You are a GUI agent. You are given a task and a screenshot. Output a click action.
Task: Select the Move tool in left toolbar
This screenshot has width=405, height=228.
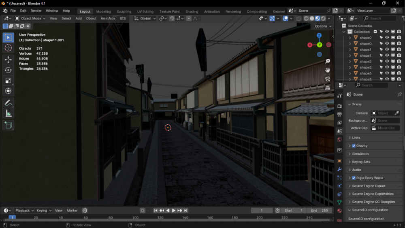pyautogui.click(x=8, y=60)
